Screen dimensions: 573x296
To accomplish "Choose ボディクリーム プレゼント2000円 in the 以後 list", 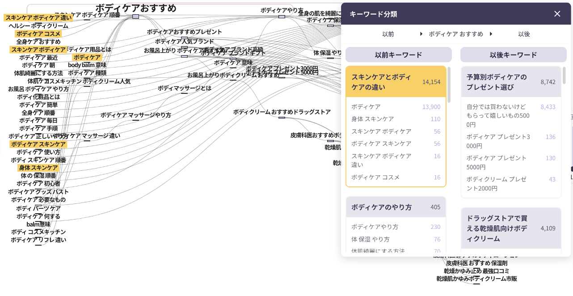I will (x=510, y=183).
